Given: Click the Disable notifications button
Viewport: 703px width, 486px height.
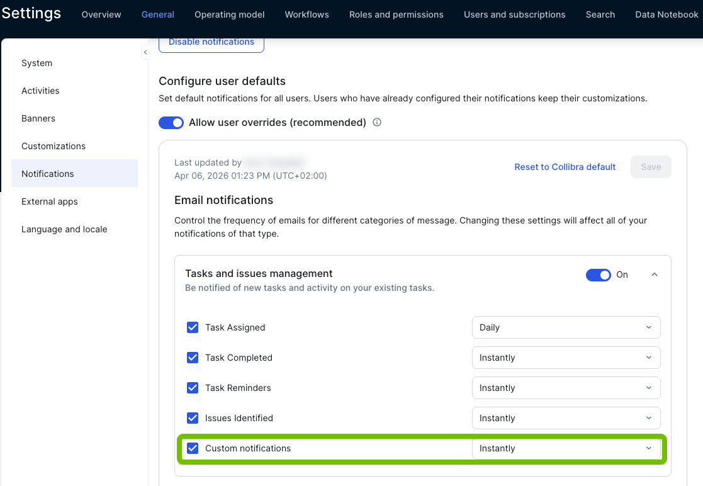Looking at the screenshot, I should tap(211, 43).
